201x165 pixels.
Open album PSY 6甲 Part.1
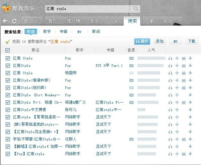click(x=109, y=66)
